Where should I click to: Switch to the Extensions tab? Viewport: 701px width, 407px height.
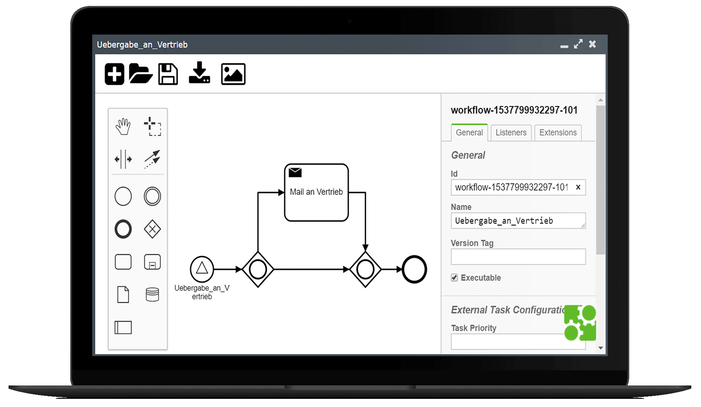pyautogui.click(x=558, y=133)
